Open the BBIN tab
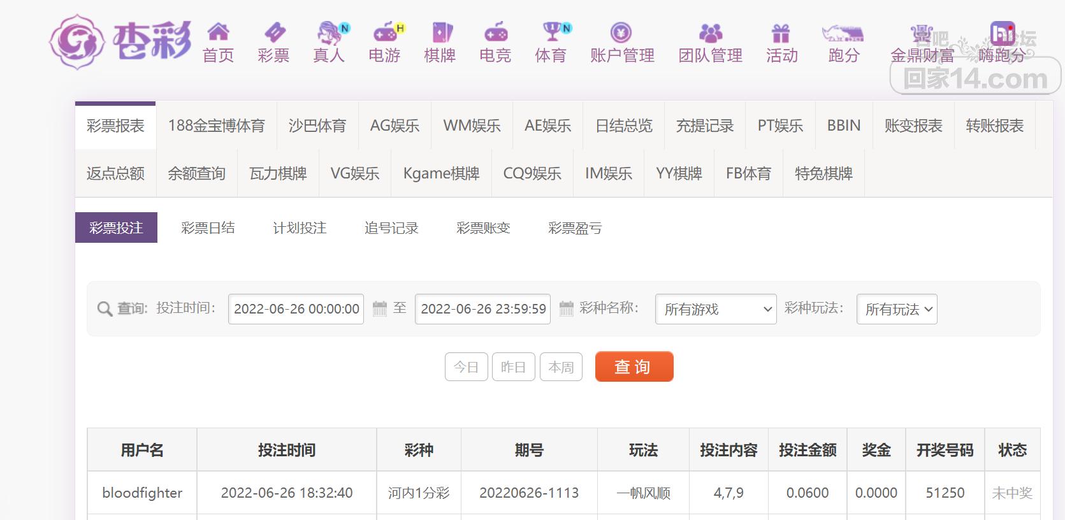This screenshot has width=1065, height=520. (x=844, y=126)
